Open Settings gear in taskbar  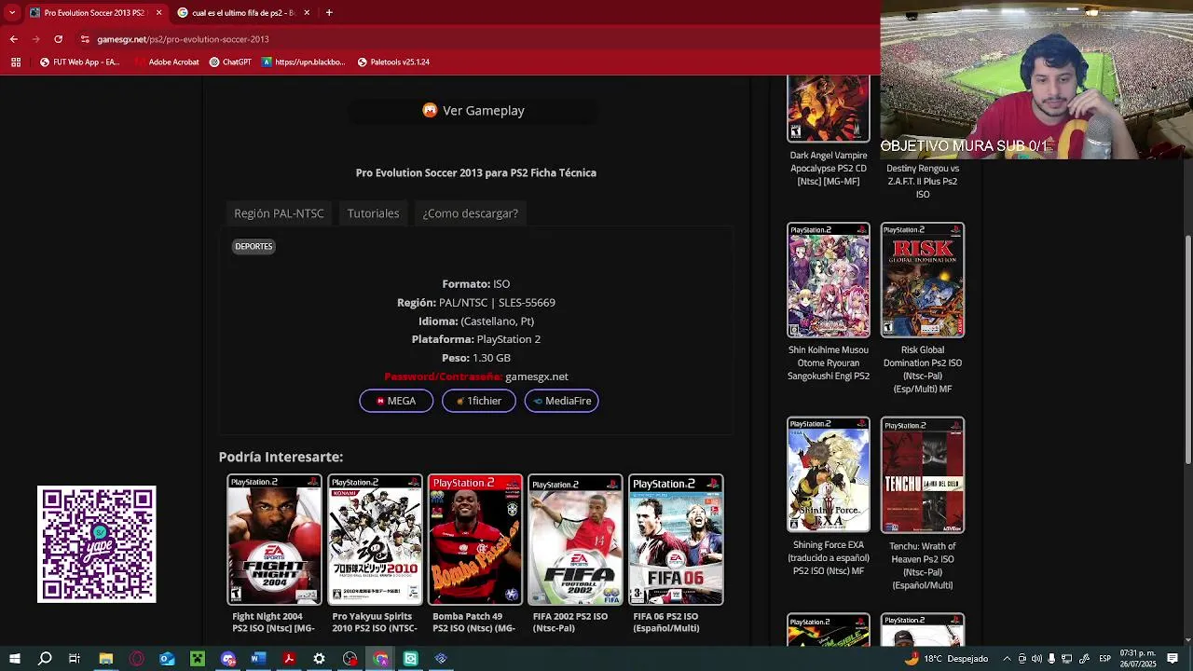pos(319,659)
